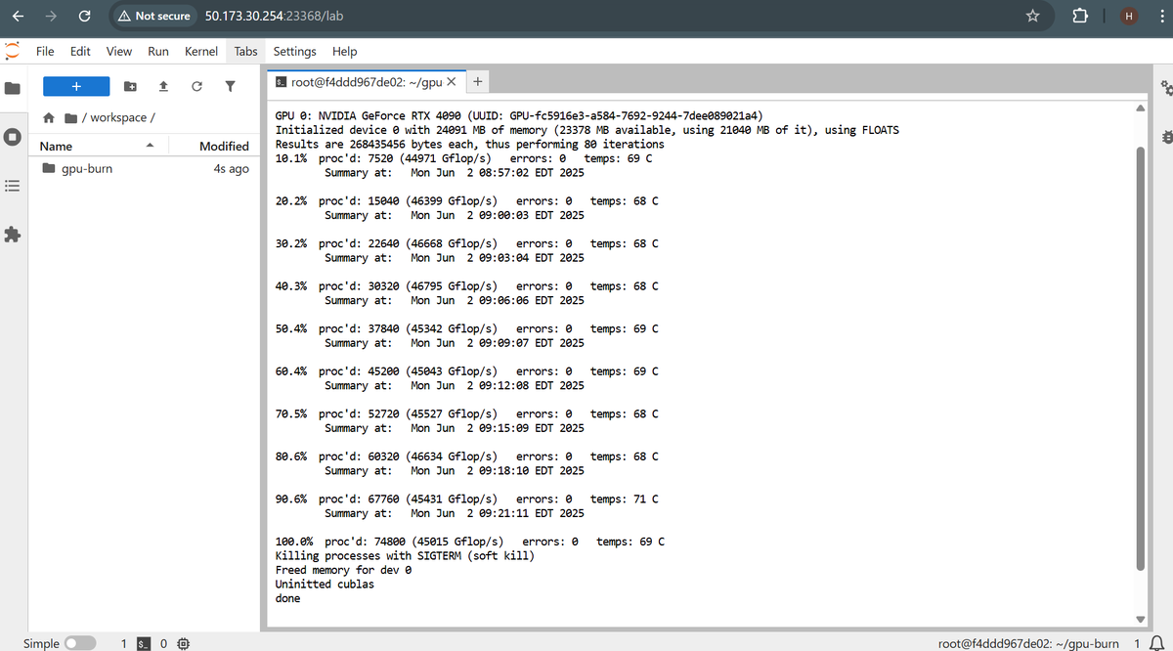Click the browser Back arrow
The height and width of the screenshot is (651, 1173).
pyautogui.click(x=18, y=16)
